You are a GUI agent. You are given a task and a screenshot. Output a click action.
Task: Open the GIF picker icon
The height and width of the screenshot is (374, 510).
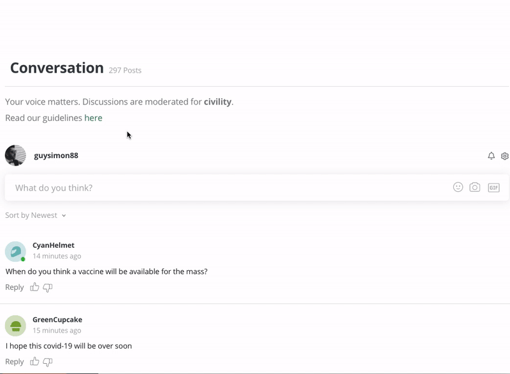tap(493, 187)
